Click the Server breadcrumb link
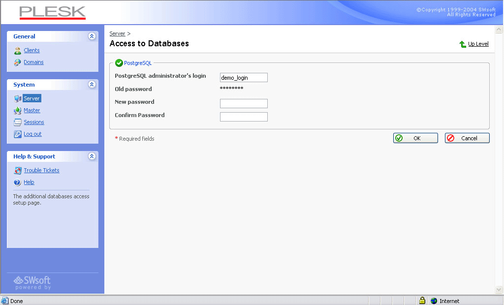This screenshot has width=504, height=305. click(x=117, y=33)
